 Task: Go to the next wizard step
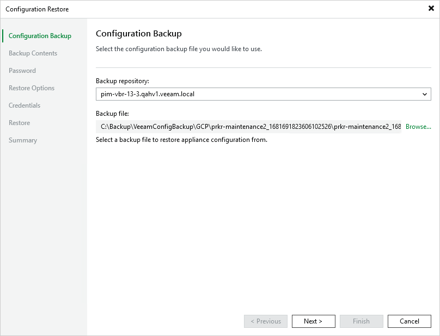(x=314, y=321)
